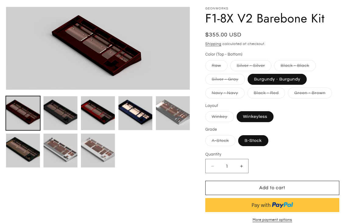Show the all-black keyboard thumbnail
This screenshot has width=353, height=223.
coord(60,113)
